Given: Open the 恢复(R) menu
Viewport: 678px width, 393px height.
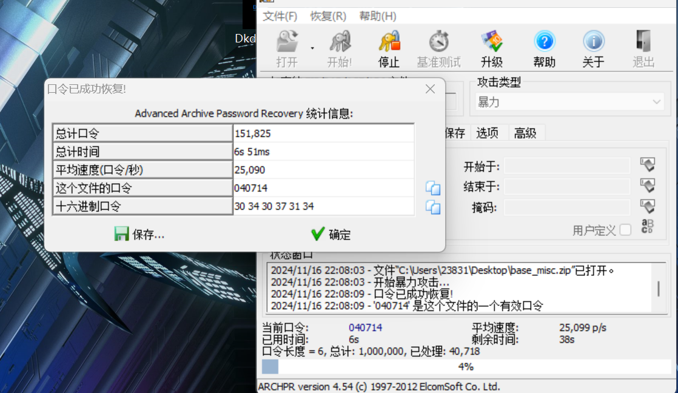Looking at the screenshot, I should (x=328, y=16).
